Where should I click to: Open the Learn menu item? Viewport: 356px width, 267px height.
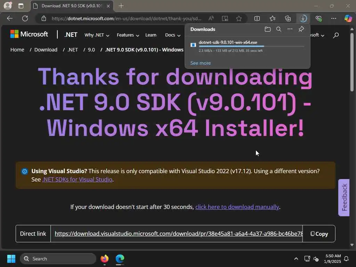(x=151, y=35)
